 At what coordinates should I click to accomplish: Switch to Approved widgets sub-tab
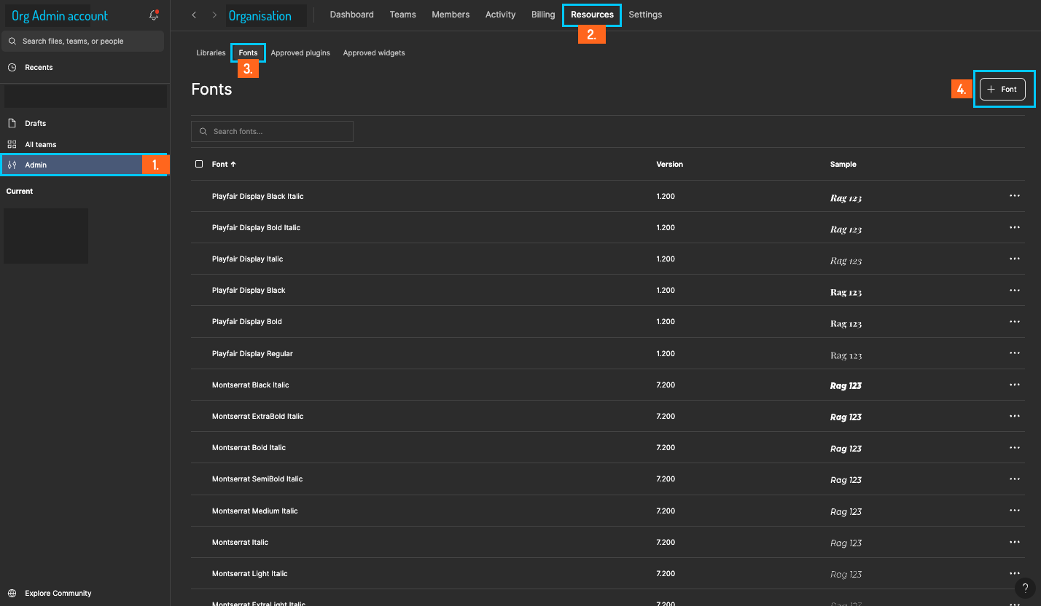(374, 53)
